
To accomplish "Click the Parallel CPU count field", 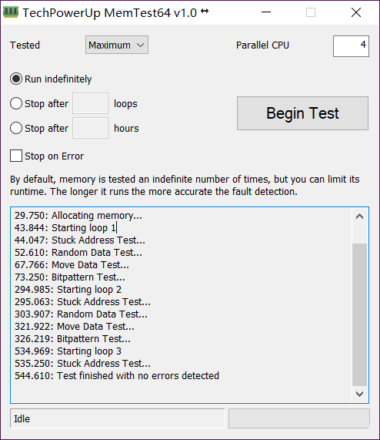I will click(351, 46).
